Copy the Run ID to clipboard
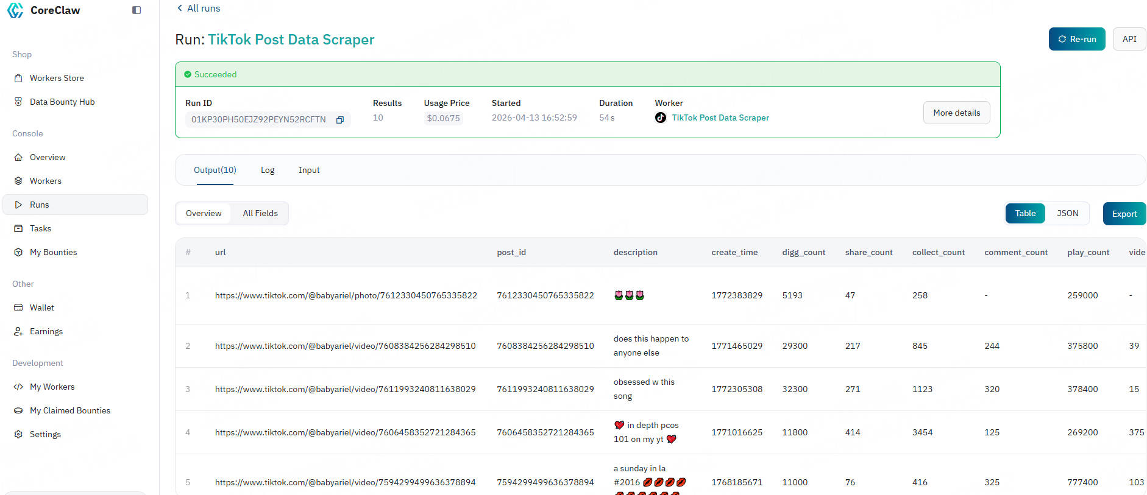 (340, 120)
